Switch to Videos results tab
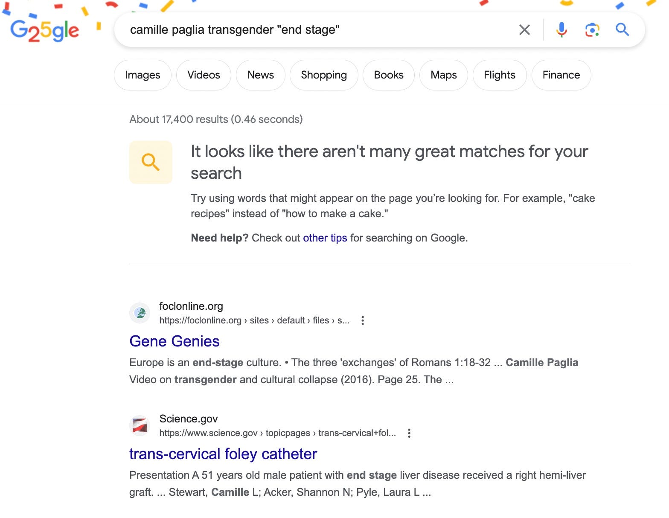This screenshot has width=669, height=518. click(204, 75)
